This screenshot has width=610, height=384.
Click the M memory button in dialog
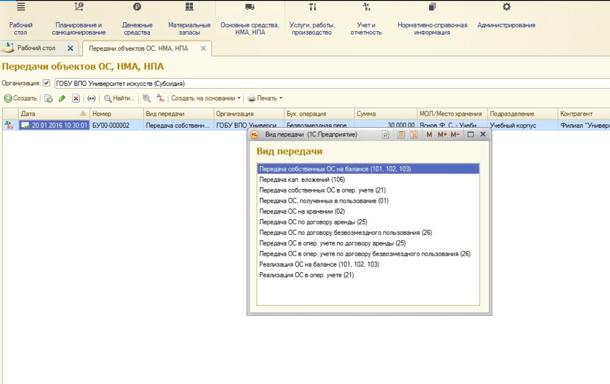(429, 135)
